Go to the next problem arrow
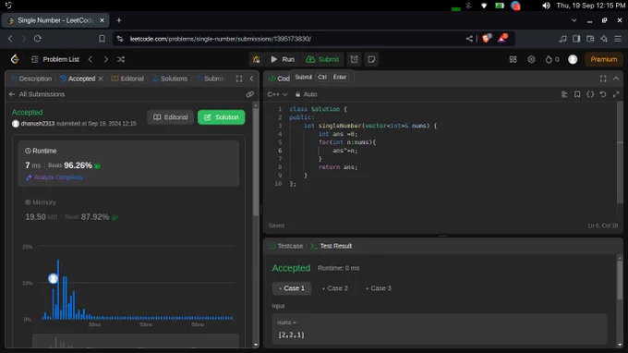 click(x=105, y=59)
